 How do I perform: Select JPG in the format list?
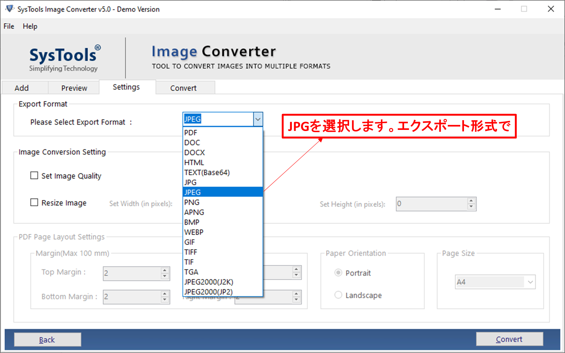[223, 182]
